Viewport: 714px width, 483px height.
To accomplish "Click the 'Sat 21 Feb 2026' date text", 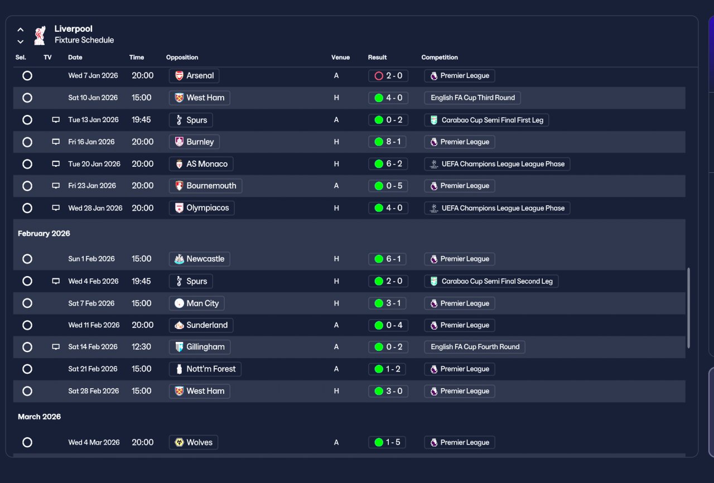I will (x=93, y=369).
